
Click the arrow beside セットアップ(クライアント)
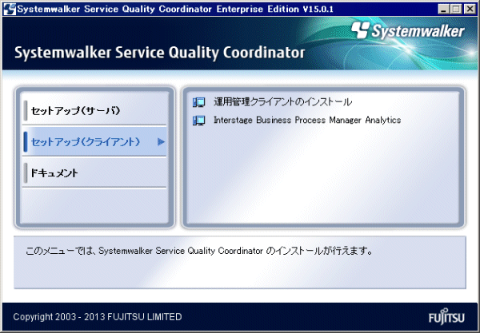pyautogui.click(x=161, y=142)
